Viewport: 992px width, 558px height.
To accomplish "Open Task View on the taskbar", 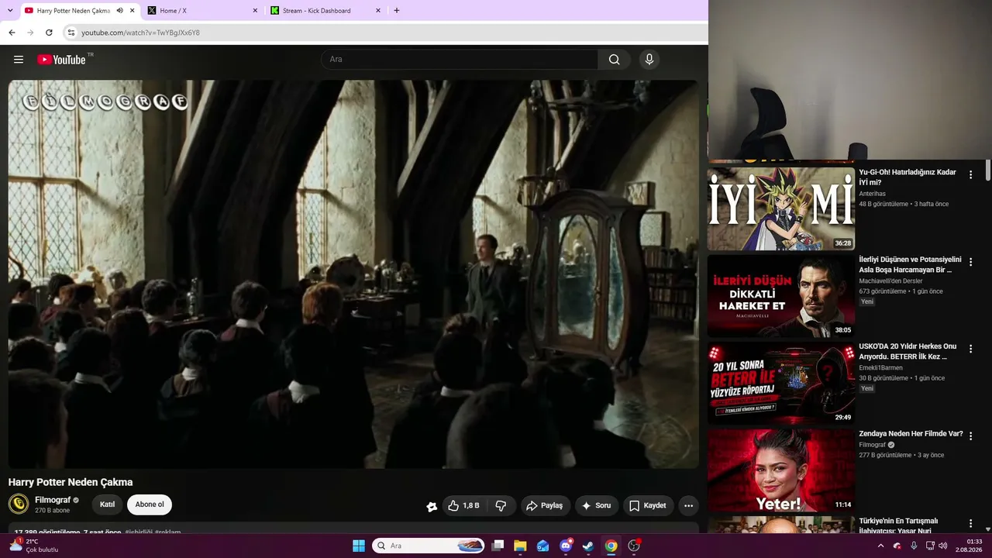I will point(498,546).
